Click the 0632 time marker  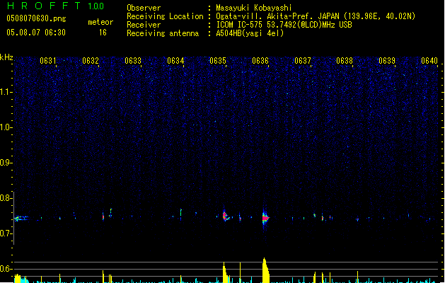pos(91,61)
